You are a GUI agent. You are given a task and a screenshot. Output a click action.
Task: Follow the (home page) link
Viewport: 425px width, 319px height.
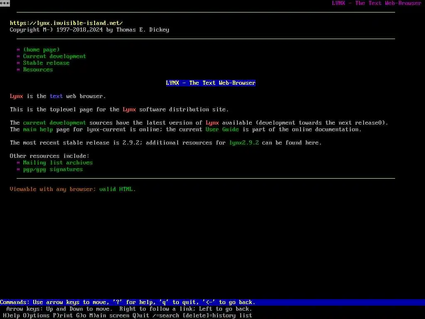(x=41, y=50)
